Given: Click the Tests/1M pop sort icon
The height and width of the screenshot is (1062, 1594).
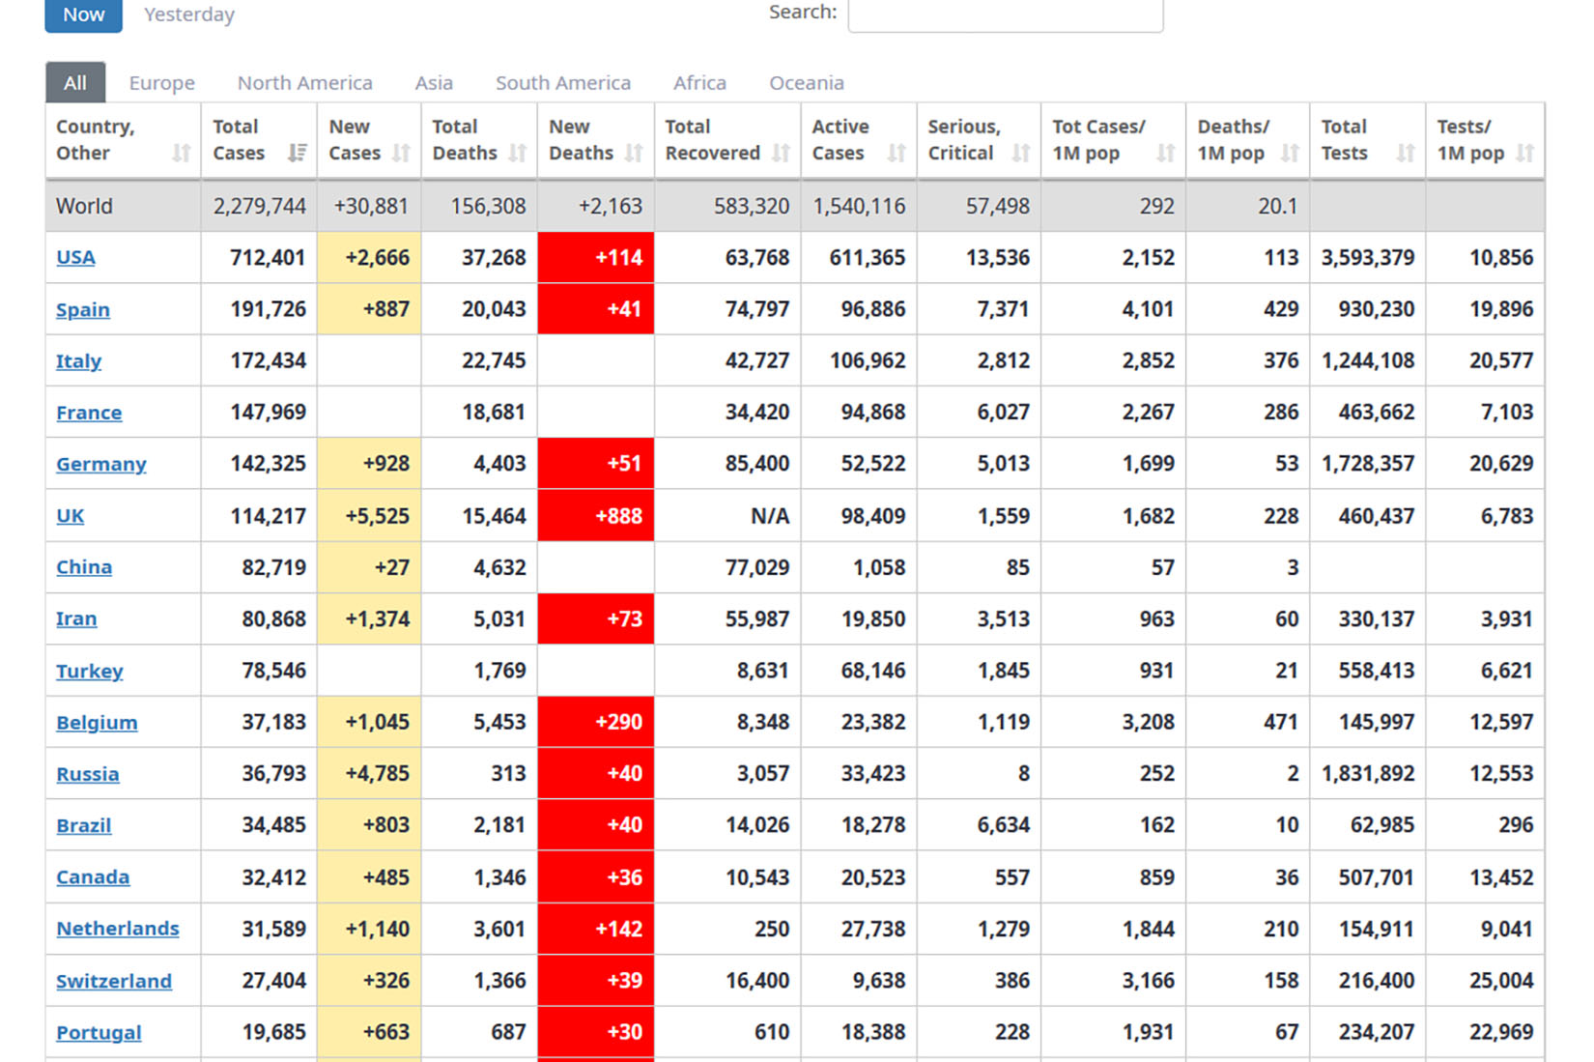Looking at the screenshot, I should click(1524, 153).
